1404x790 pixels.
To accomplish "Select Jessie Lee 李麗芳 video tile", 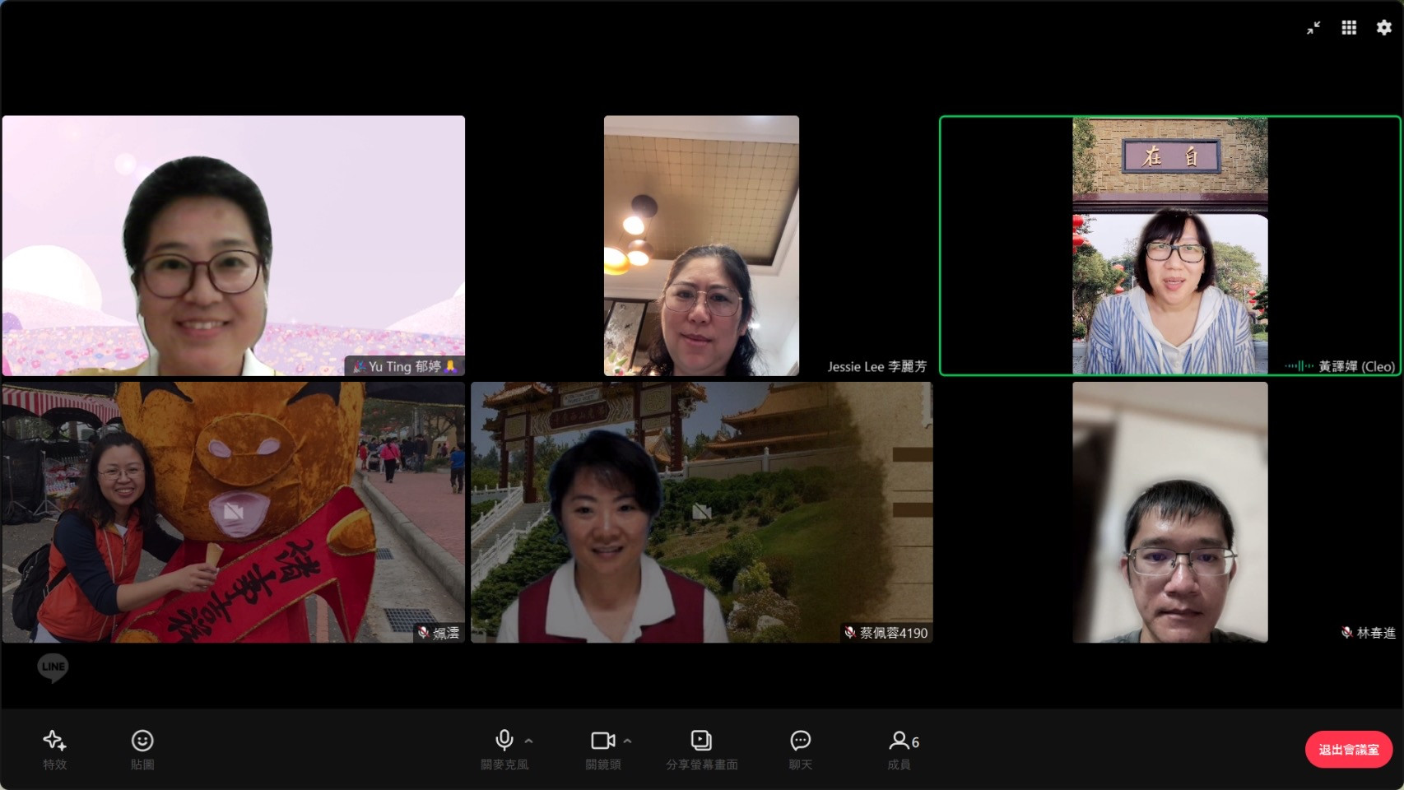I will (x=701, y=245).
